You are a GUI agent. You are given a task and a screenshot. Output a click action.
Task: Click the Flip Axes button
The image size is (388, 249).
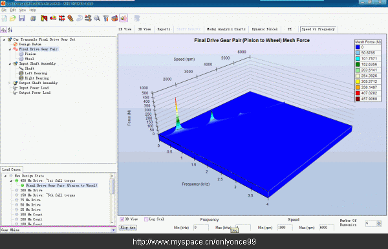click(128, 228)
